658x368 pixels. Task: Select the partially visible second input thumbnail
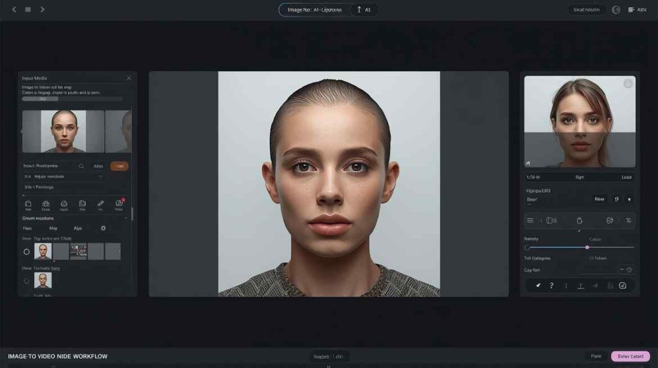[x=118, y=132]
